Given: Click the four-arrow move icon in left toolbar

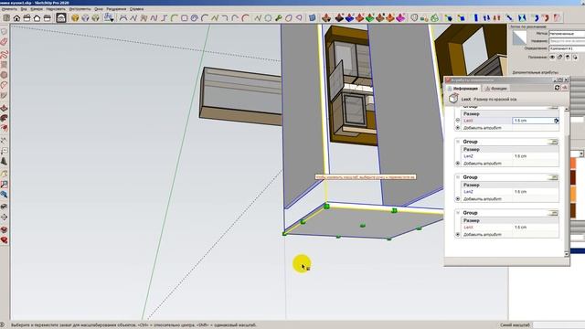Looking at the screenshot, I should click(4, 218).
